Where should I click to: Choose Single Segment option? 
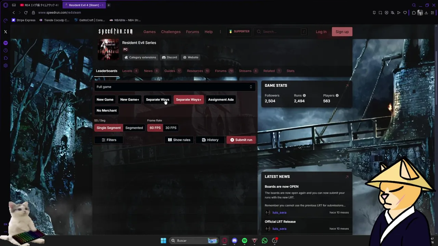click(108, 128)
